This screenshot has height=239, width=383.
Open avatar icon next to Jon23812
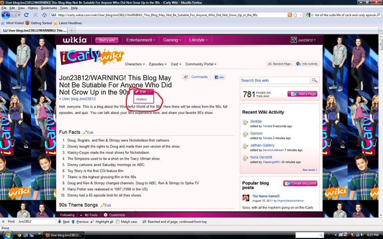click(x=294, y=40)
